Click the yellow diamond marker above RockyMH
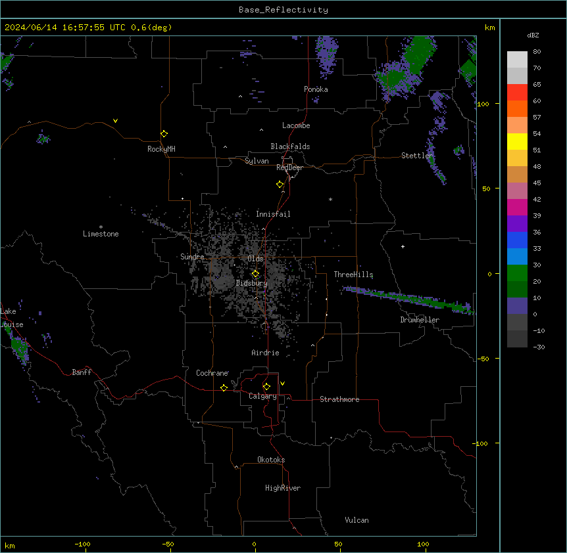The height and width of the screenshot is (553, 567). [x=164, y=134]
